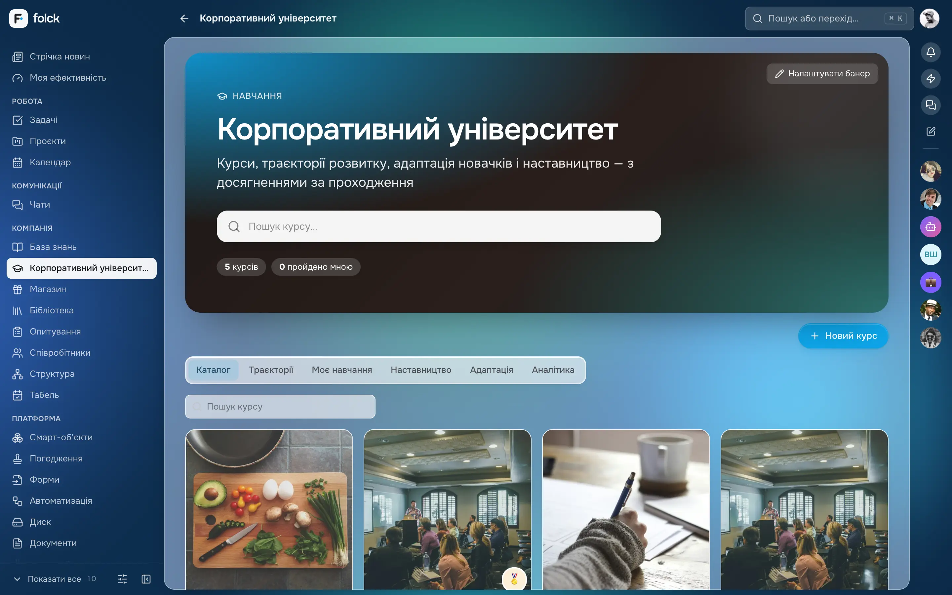This screenshot has height=595, width=952.
Task: Open the lightning bolt quick actions icon
Action: 931,78
